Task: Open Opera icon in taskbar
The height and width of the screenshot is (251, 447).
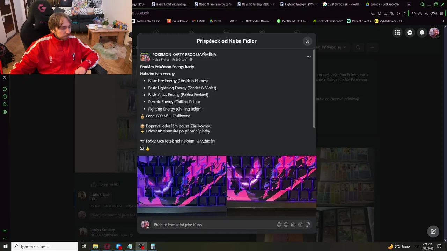Action: (107, 246)
